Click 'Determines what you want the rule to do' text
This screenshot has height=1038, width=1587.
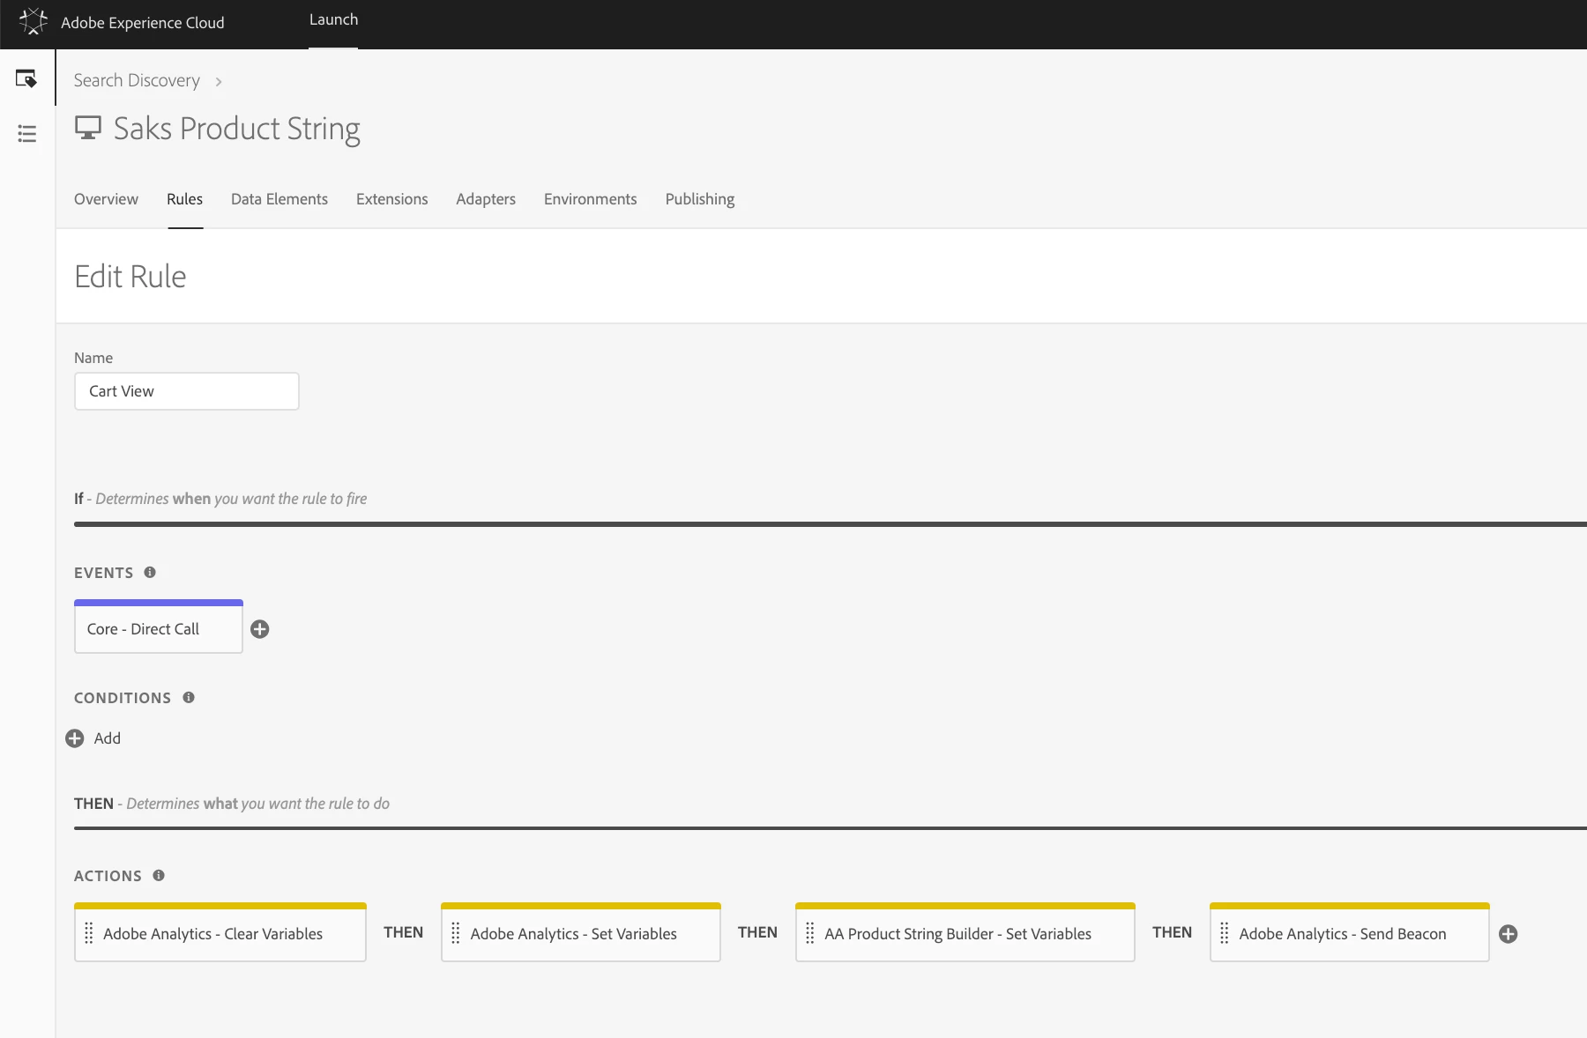(x=258, y=804)
